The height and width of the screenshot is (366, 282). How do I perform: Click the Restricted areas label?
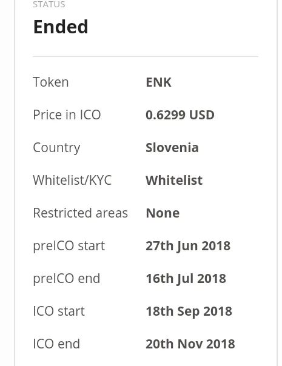pos(81,213)
